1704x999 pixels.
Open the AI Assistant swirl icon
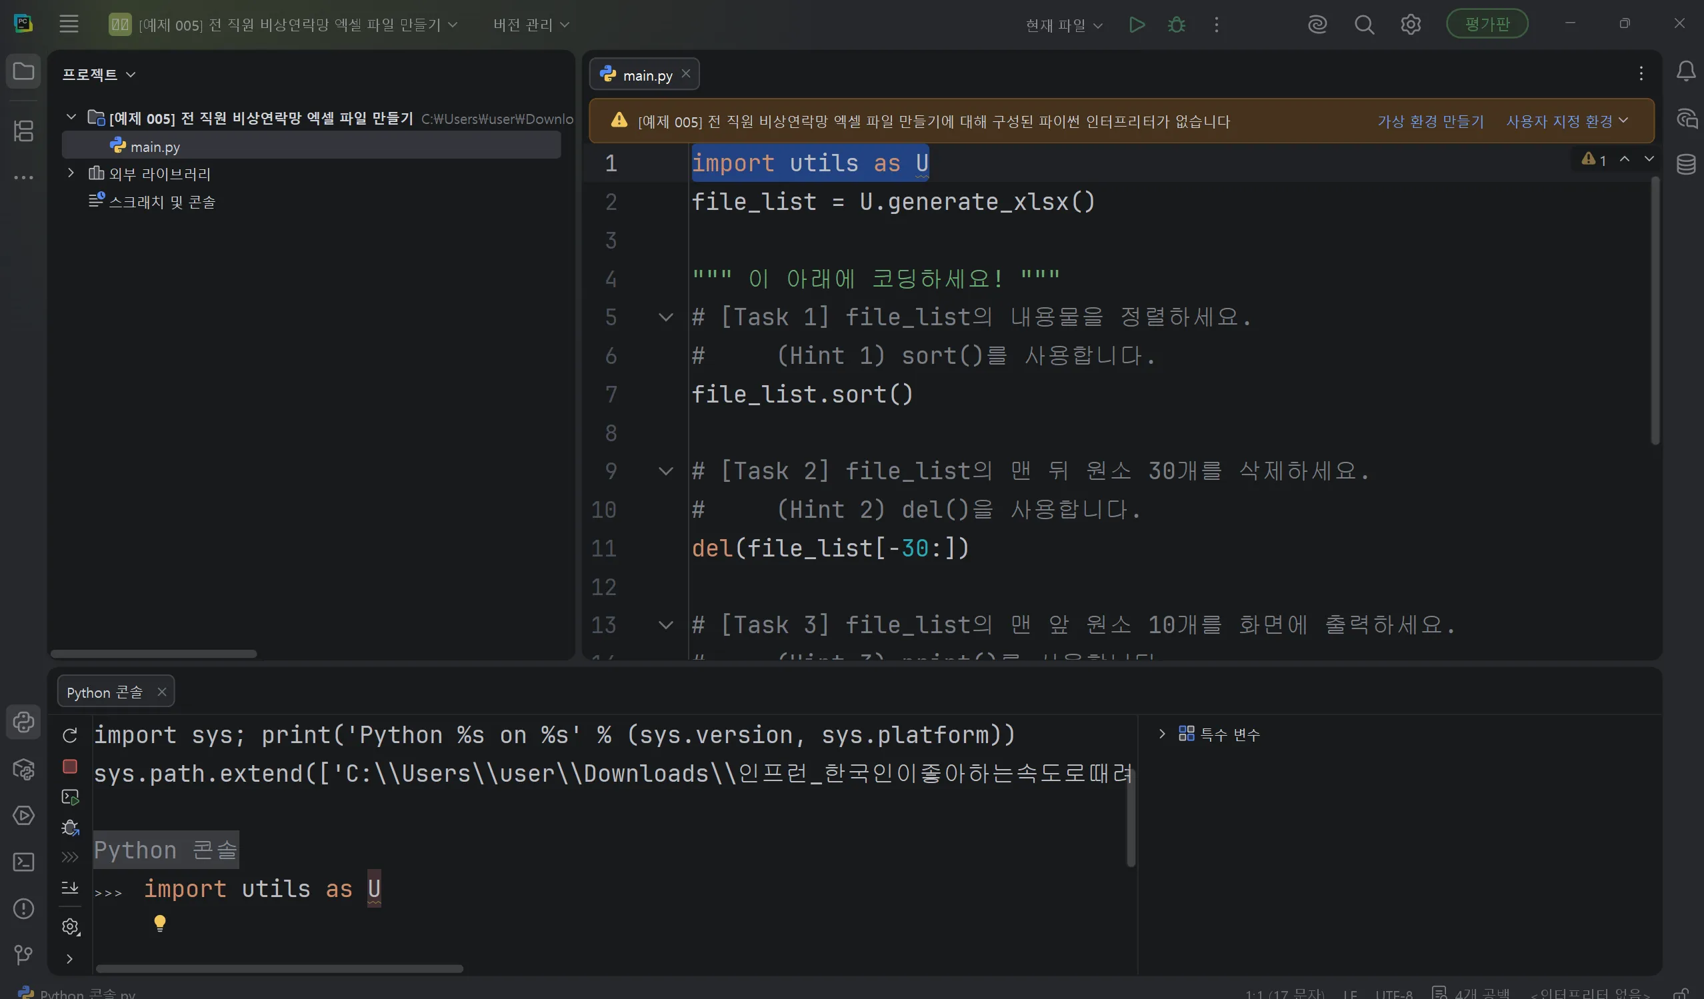(x=1317, y=25)
